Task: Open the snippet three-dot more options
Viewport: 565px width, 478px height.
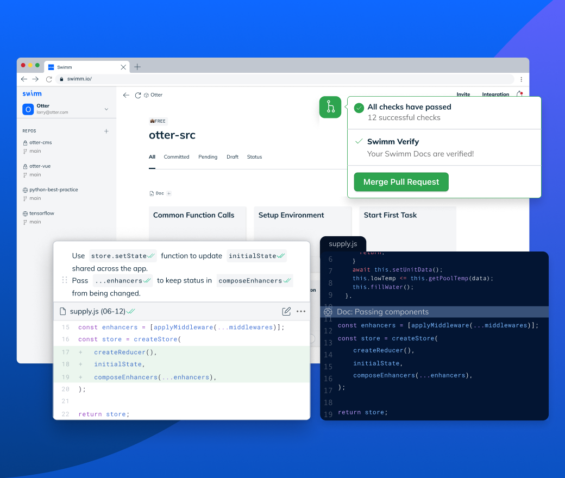Action: [301, 311]
